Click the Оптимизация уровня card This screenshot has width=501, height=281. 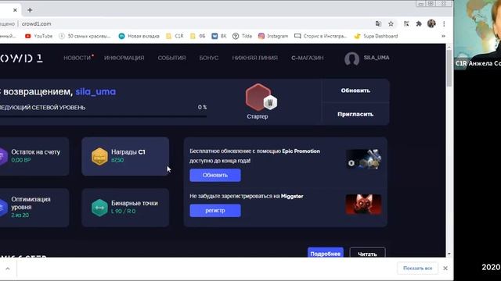pos(34,207)
